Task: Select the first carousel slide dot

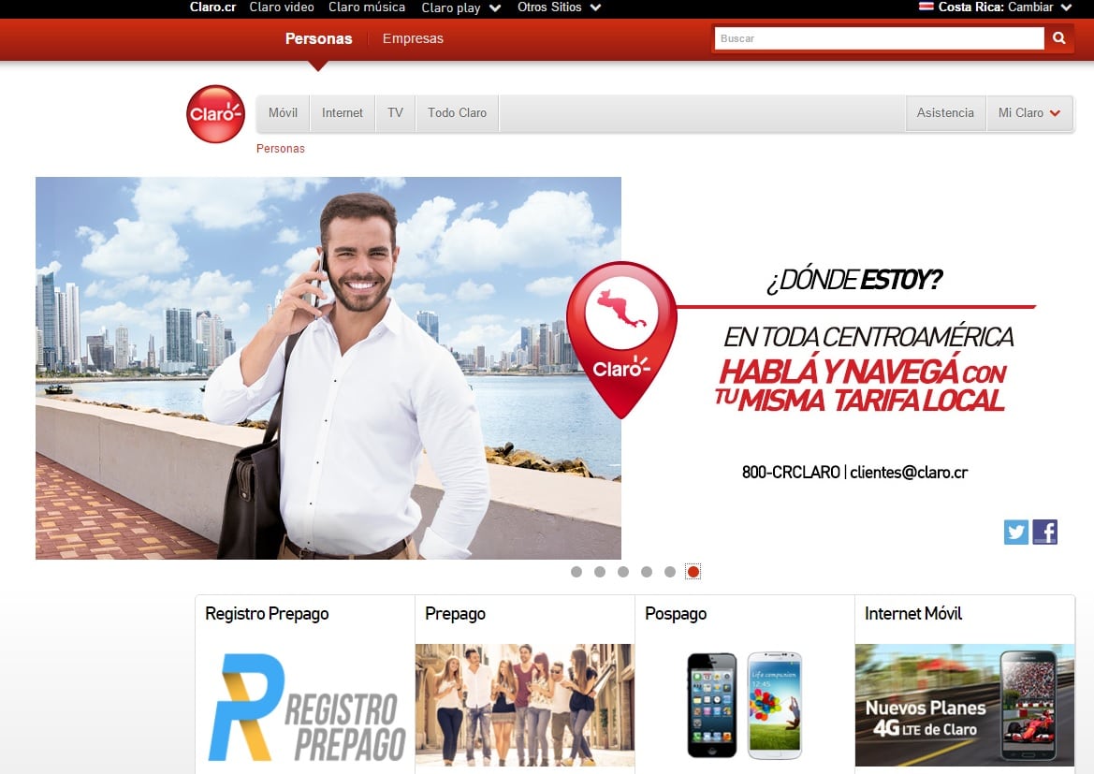Action: 576,572
